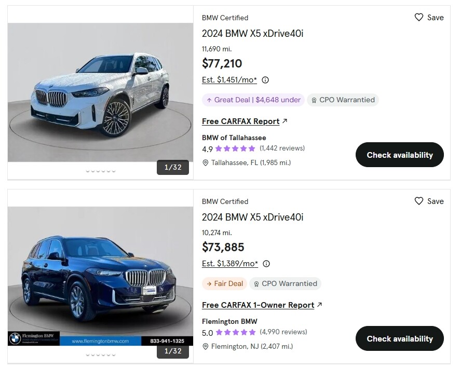Screen dimensions: 460x368
Task: Click the heart icon on the Flemington X5 listing
Action: tap(419, 201)
